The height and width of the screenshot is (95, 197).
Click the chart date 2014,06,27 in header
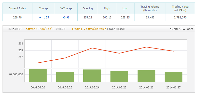click(15, 29)
